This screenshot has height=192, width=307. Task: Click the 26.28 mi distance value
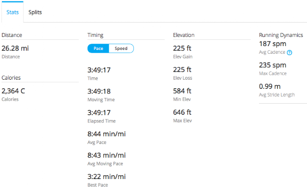click(x=15, y=48)
